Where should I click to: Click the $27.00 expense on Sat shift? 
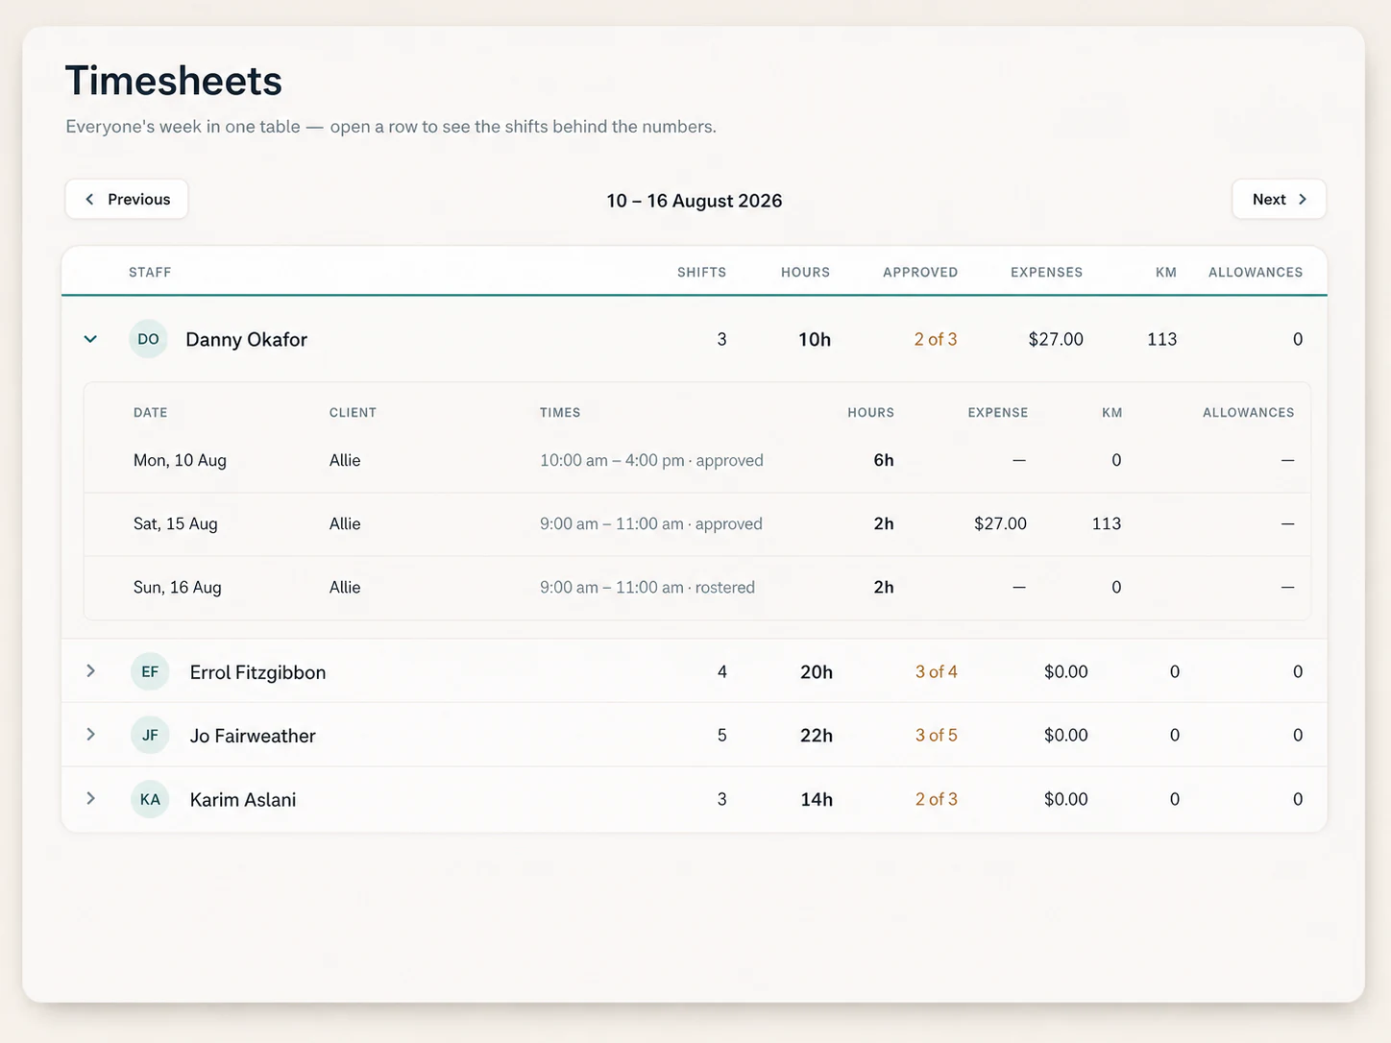pyautogui.click(x=1000, y=523)
